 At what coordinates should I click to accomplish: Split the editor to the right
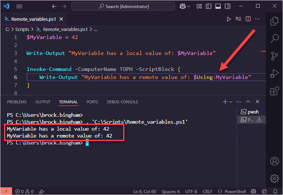(248, 19)
